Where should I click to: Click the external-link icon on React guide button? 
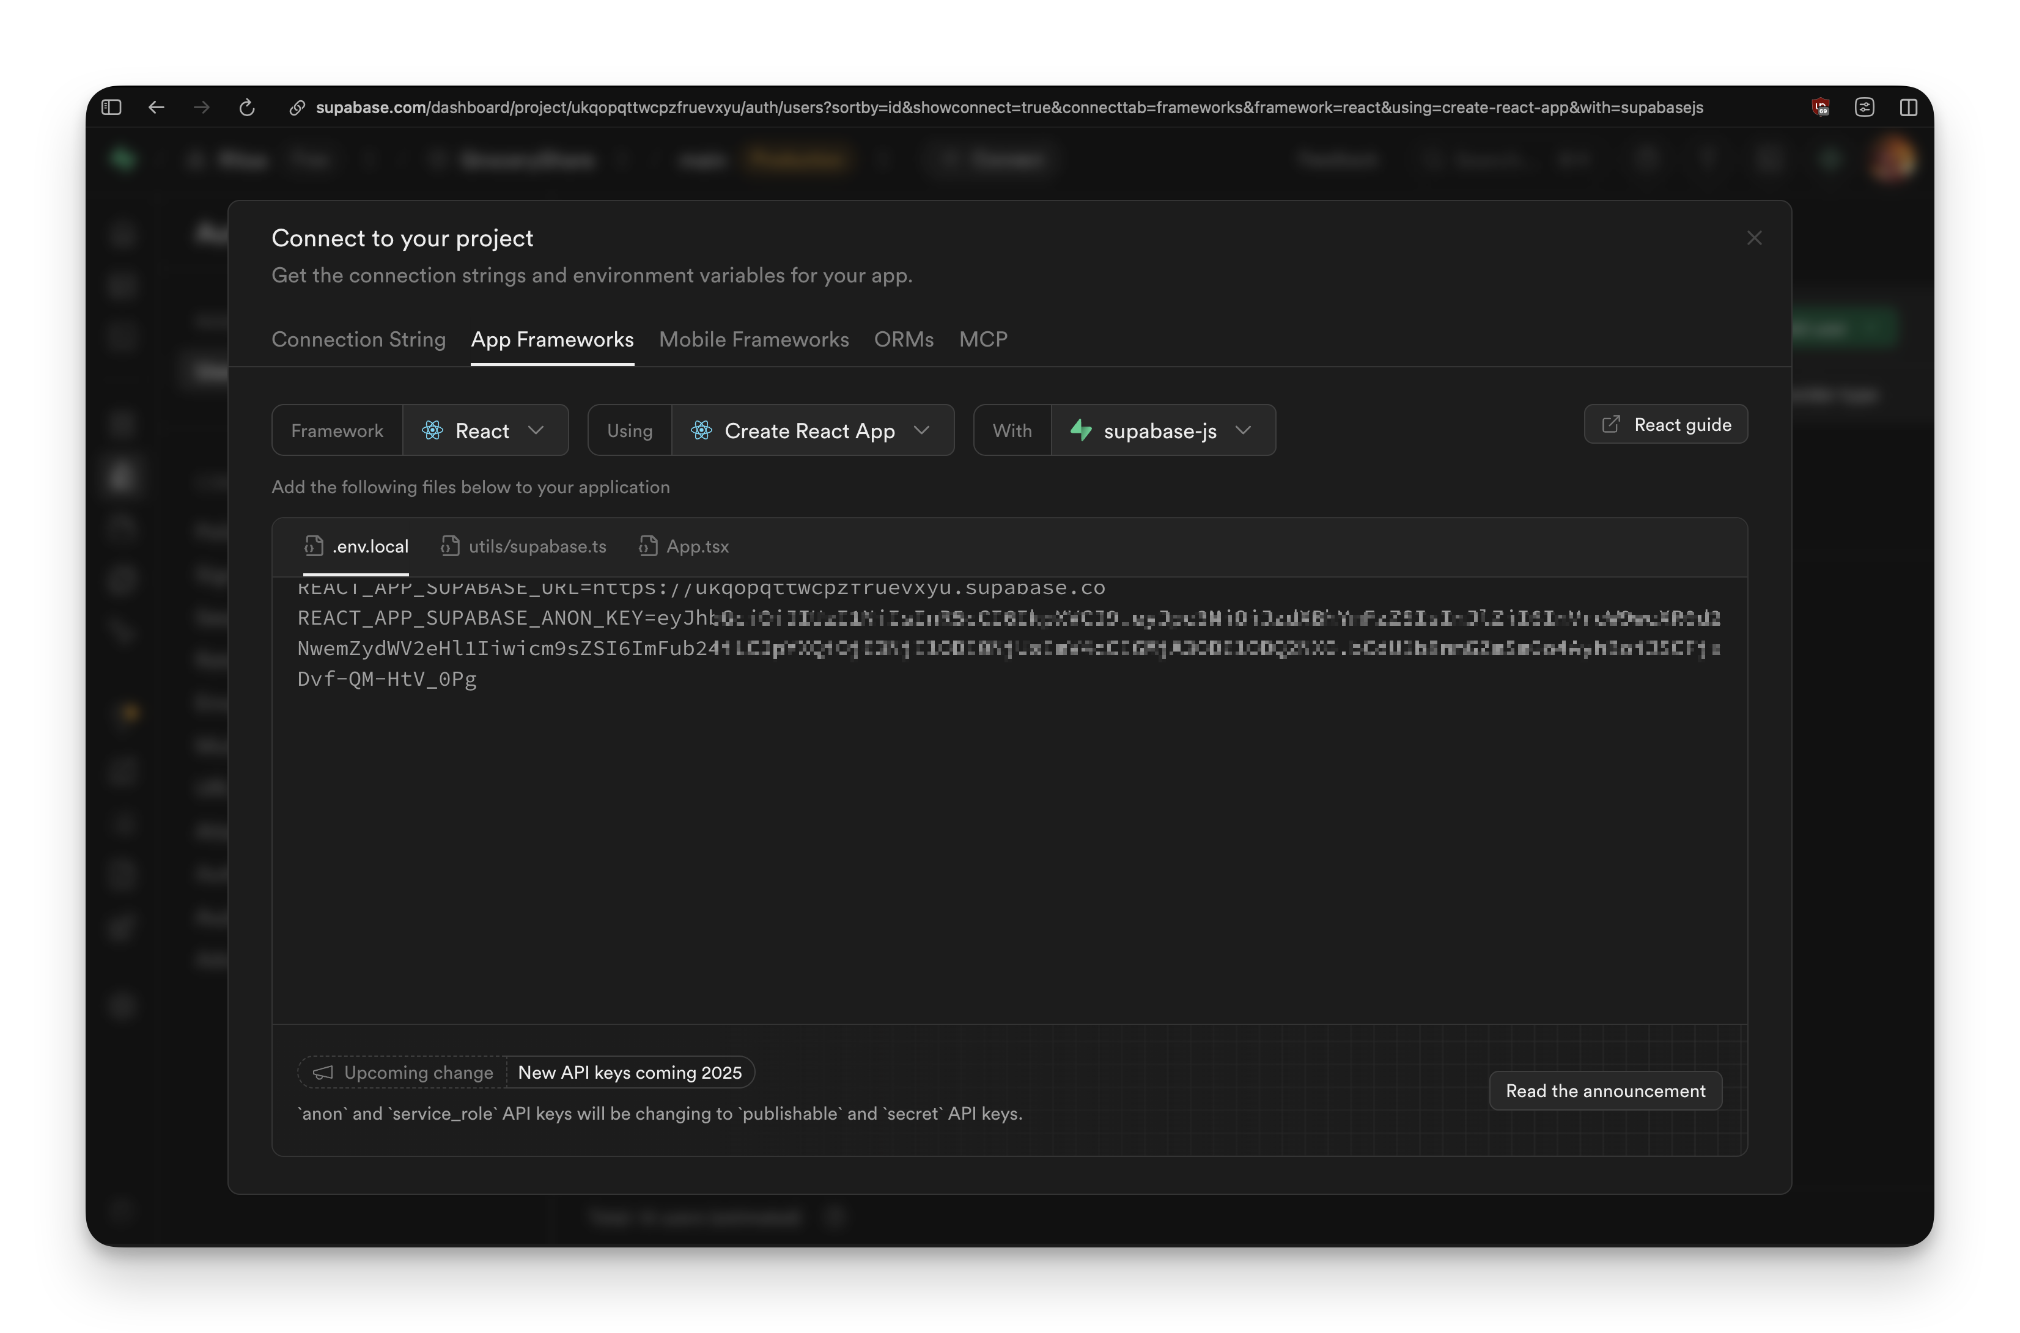point(1611,424)
